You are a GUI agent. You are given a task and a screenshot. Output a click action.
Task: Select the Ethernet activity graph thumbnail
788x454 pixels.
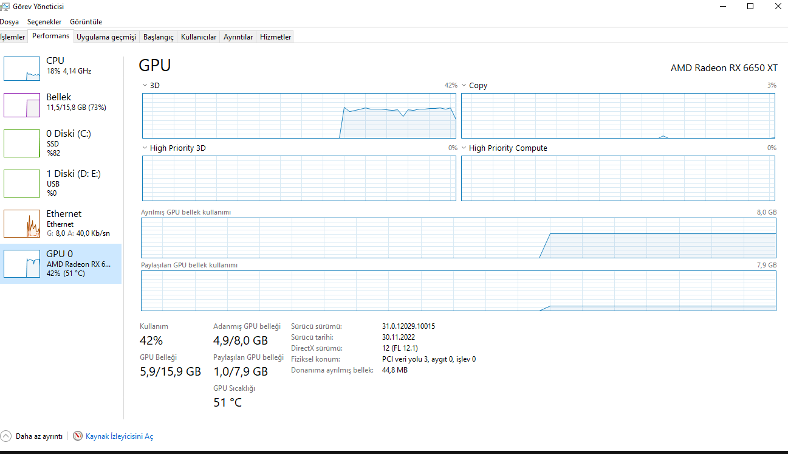[x=22, y=223]
